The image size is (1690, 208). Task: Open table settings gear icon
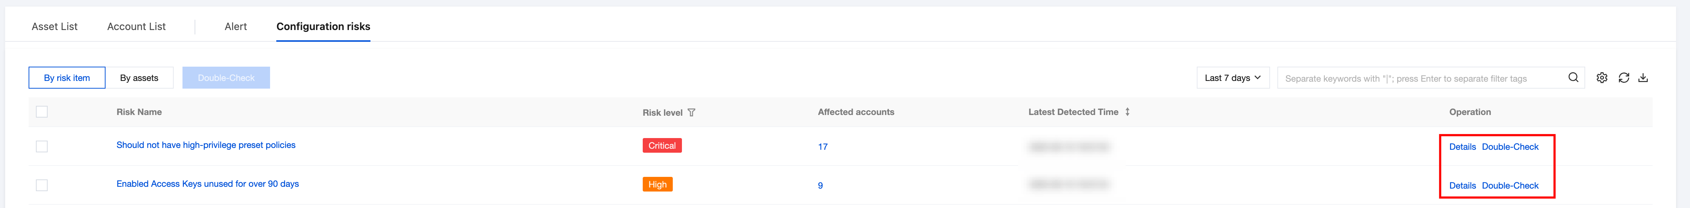tap(1601, 77)
